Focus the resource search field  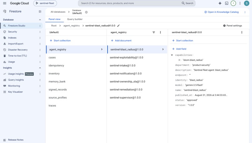pyautogui.click(x=130, y=3)
